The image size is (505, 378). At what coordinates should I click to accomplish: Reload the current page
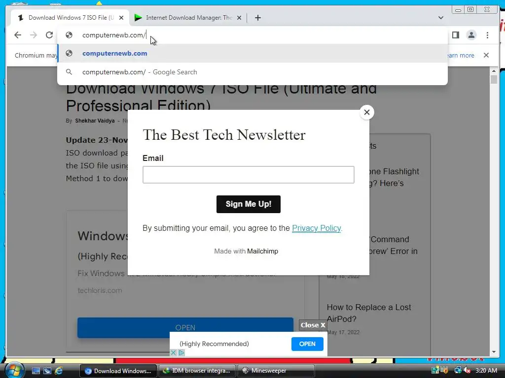(x=49, y=35)
